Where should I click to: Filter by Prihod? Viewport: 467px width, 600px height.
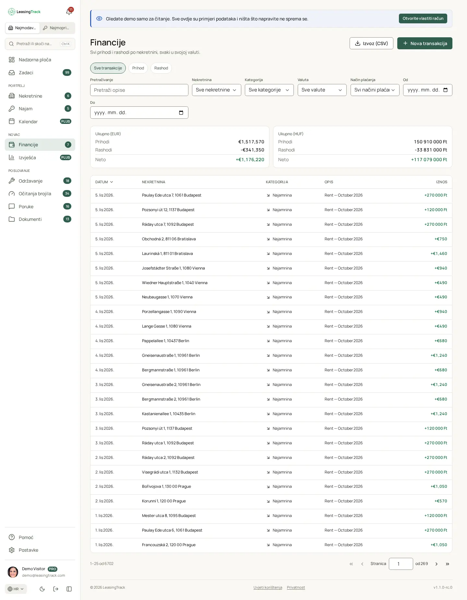pos(138,68)
